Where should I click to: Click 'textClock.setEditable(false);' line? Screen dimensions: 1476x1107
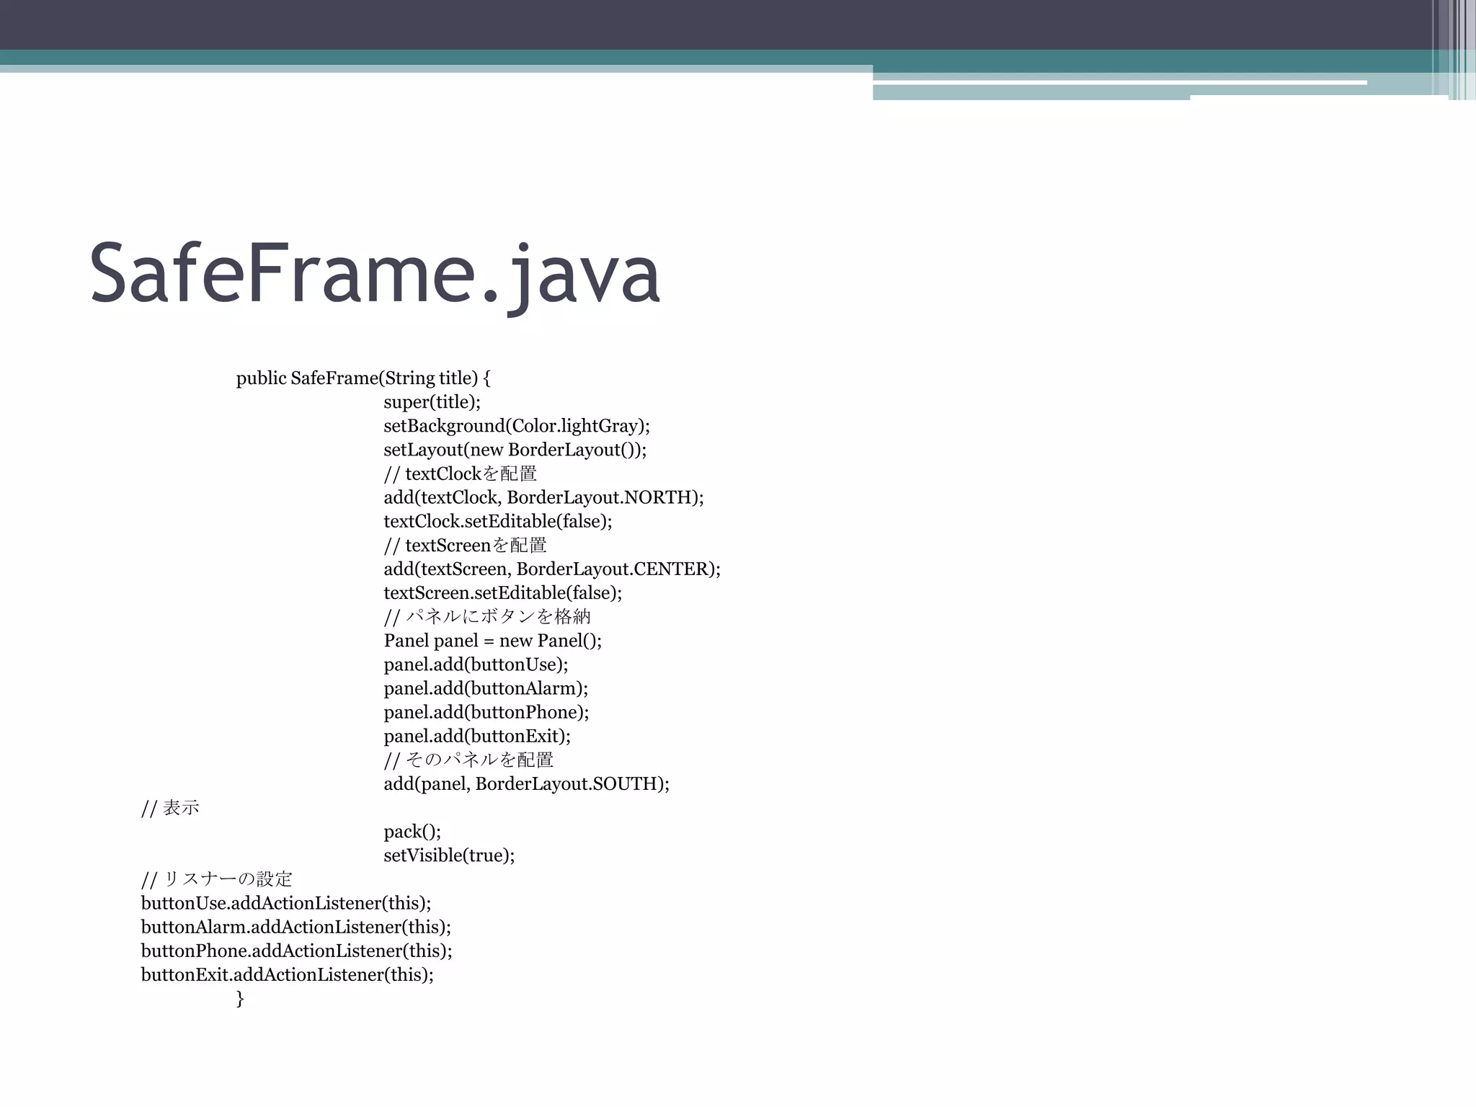[498, 521]
